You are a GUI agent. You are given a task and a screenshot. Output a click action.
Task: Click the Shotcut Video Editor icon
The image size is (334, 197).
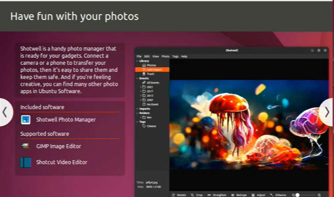coord(26,162)
